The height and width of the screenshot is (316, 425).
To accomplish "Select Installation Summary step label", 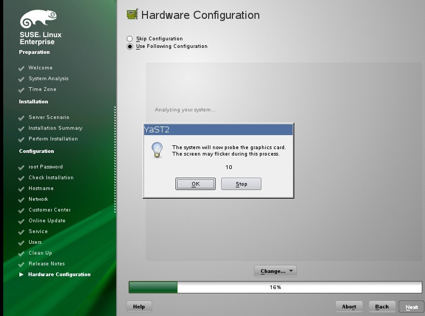I will (x=55, y=128).
